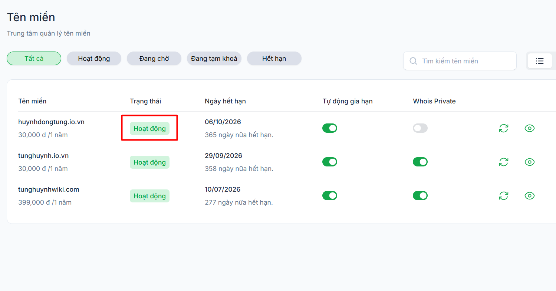
Task: Turn off Whois Private for tunghuynh.io.vn
Action: click(420, 162)
